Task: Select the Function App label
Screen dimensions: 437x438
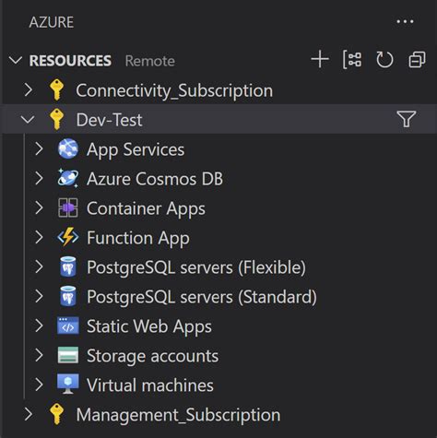Action: pyautogui.click(x=138, y=239)
